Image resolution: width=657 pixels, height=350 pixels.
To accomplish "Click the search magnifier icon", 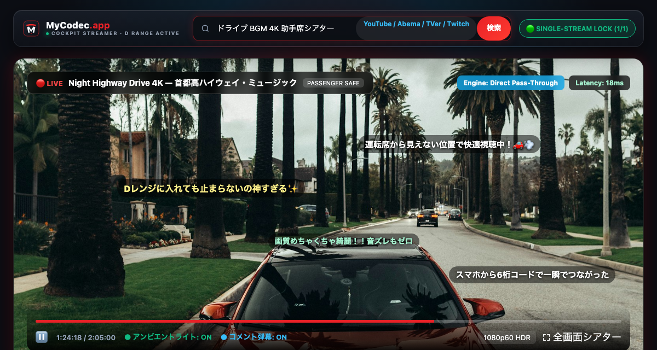I will pyautogui.click(x=205, y=28).
